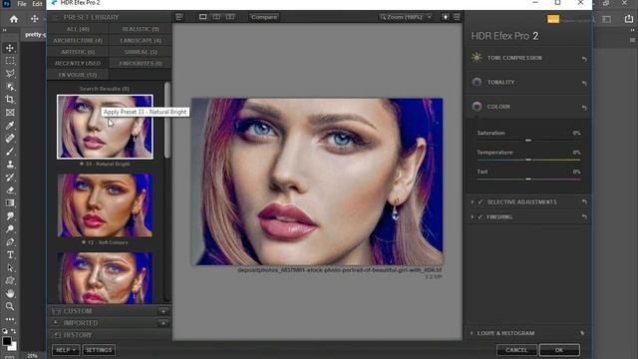Hide the right adjustments panel icon
Viewport: 638px width, 359px height.
click(x=457, y=17)
